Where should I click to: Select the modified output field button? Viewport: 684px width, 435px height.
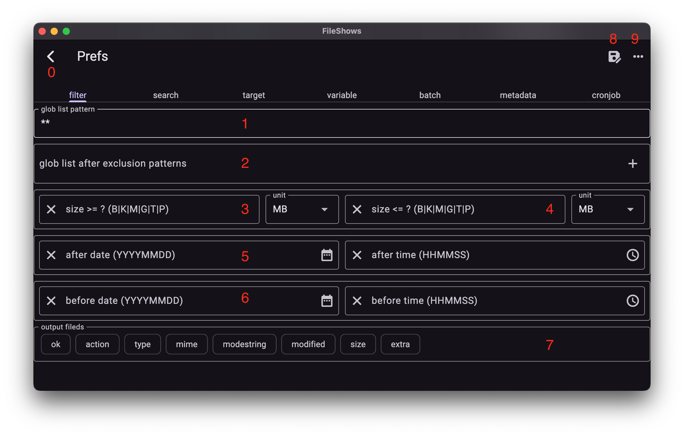coord(308,344)
